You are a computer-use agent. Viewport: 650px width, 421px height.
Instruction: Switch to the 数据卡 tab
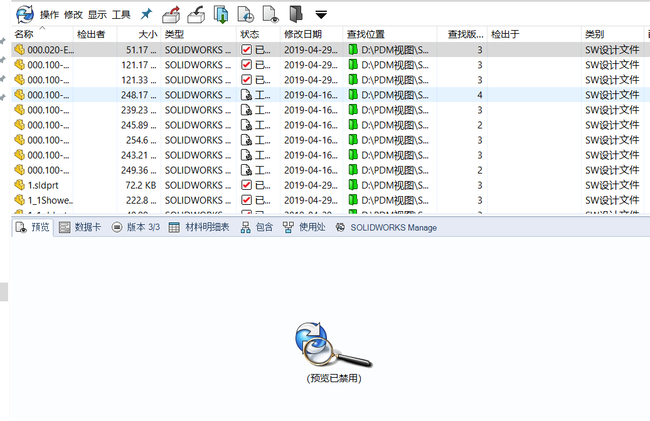80,227
